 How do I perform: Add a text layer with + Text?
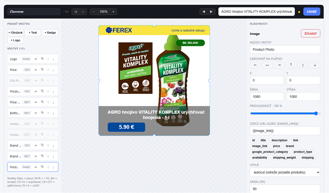point(33,33)
